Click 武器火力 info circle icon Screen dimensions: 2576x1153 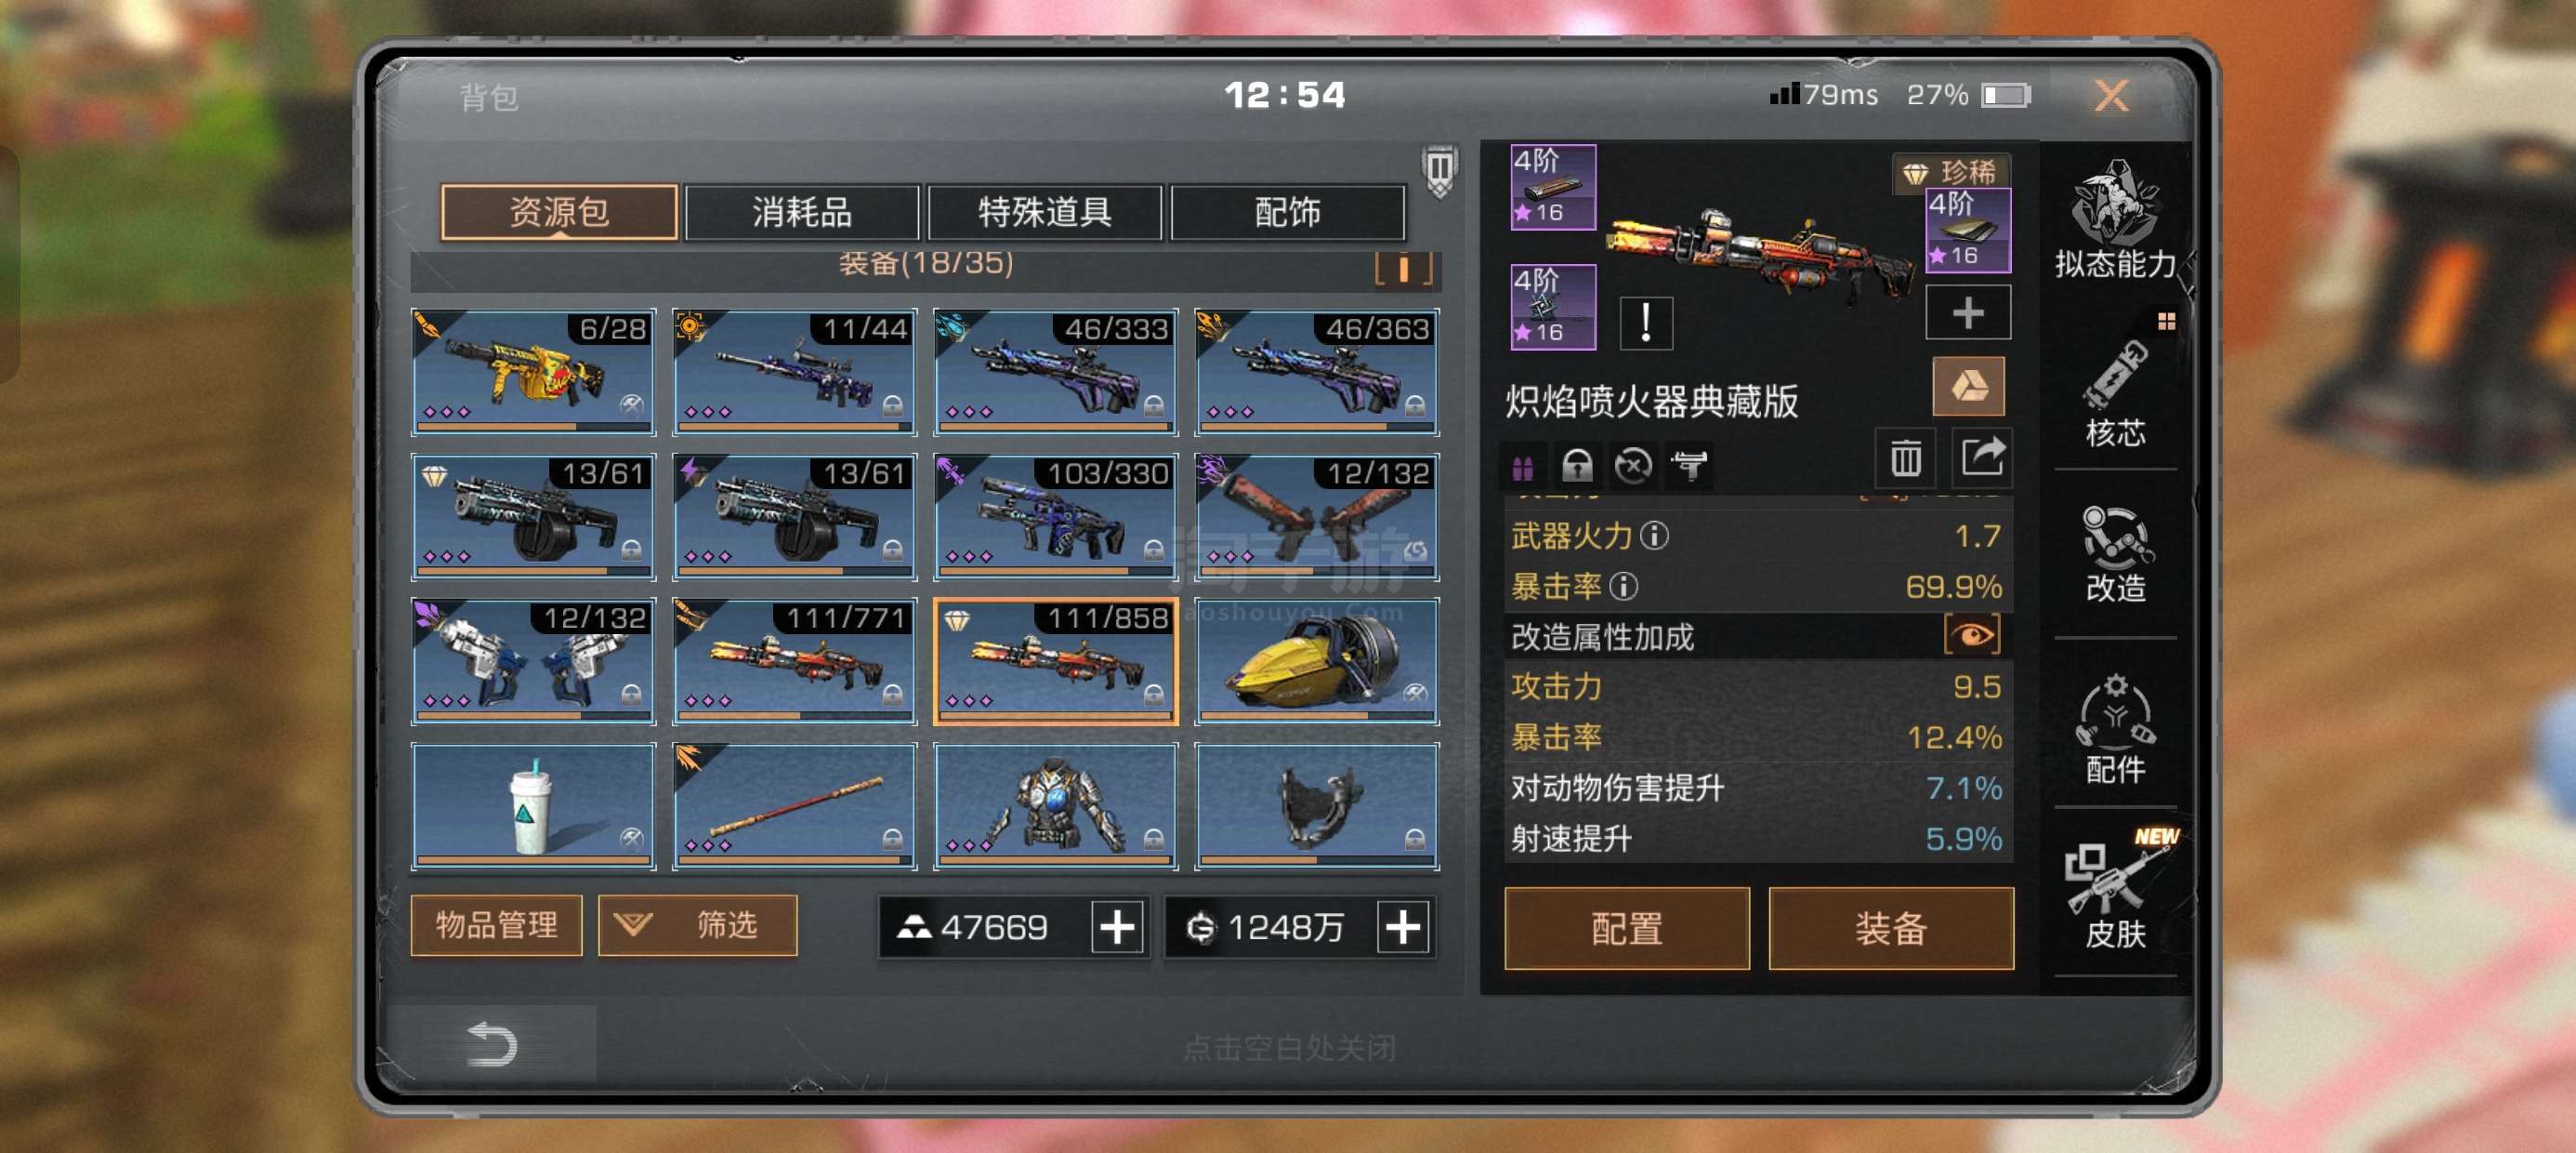[1655, 536]
